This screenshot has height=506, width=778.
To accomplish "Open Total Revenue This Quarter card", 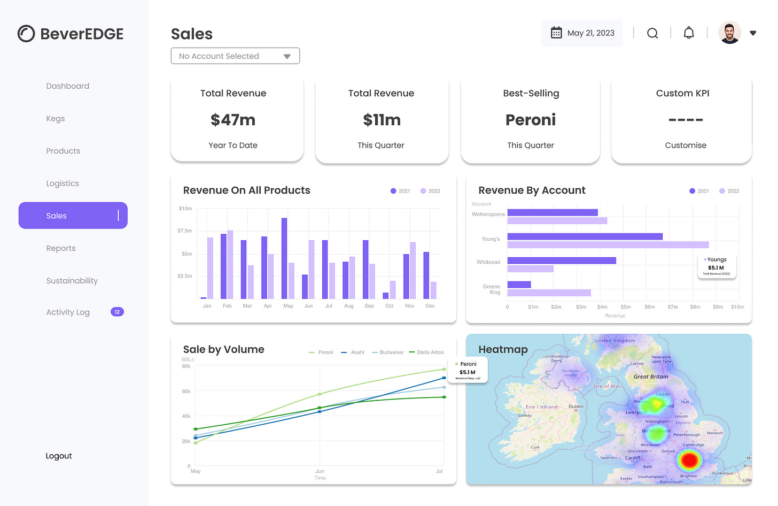I will (x=382, y=120).
